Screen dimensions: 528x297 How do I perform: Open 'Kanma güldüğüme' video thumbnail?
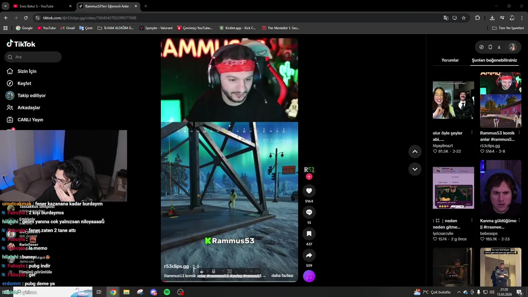point(501,188)
